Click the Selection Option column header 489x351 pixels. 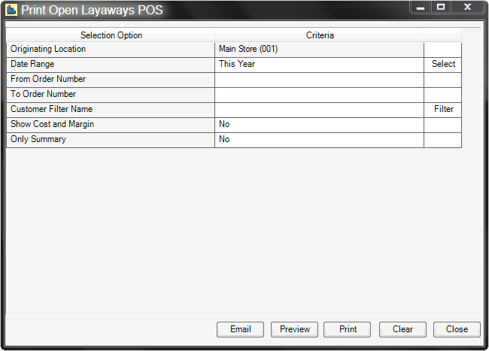pyautogui.click(x=111, y=35)
